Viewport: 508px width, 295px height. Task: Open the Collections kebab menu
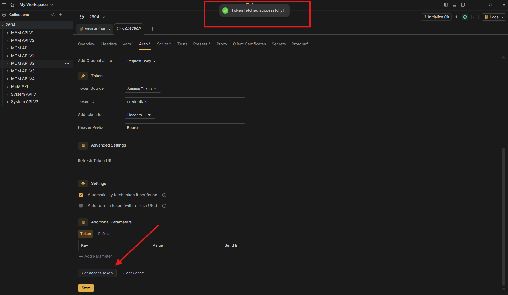click(x=68, y=15)
